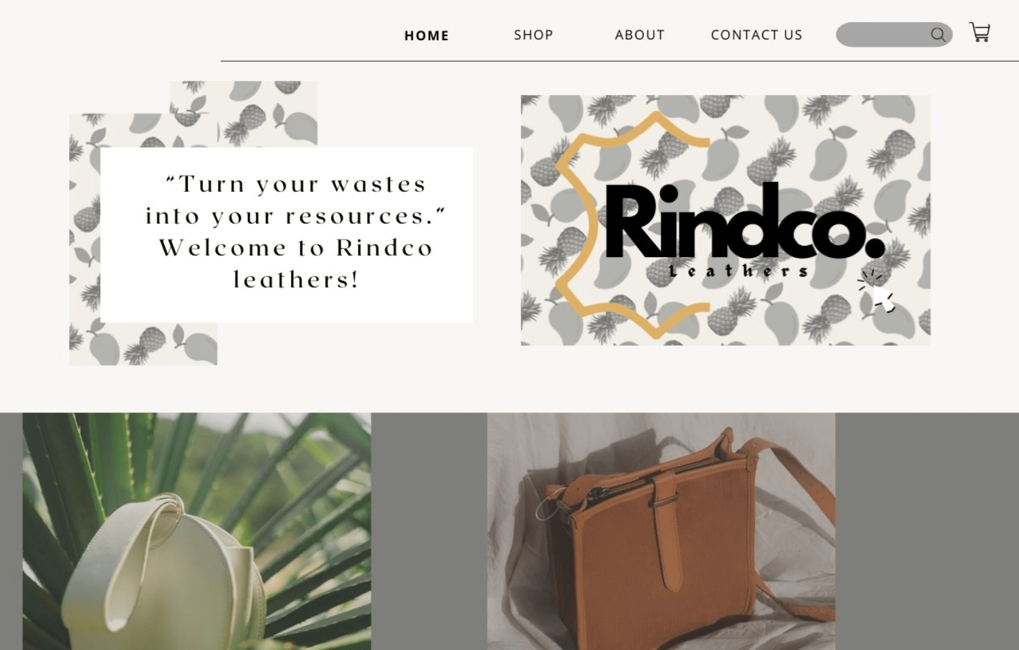Viewport: 1019px width, 650px height.
Task: Go to the HOME page
Action: pos(427,35)
